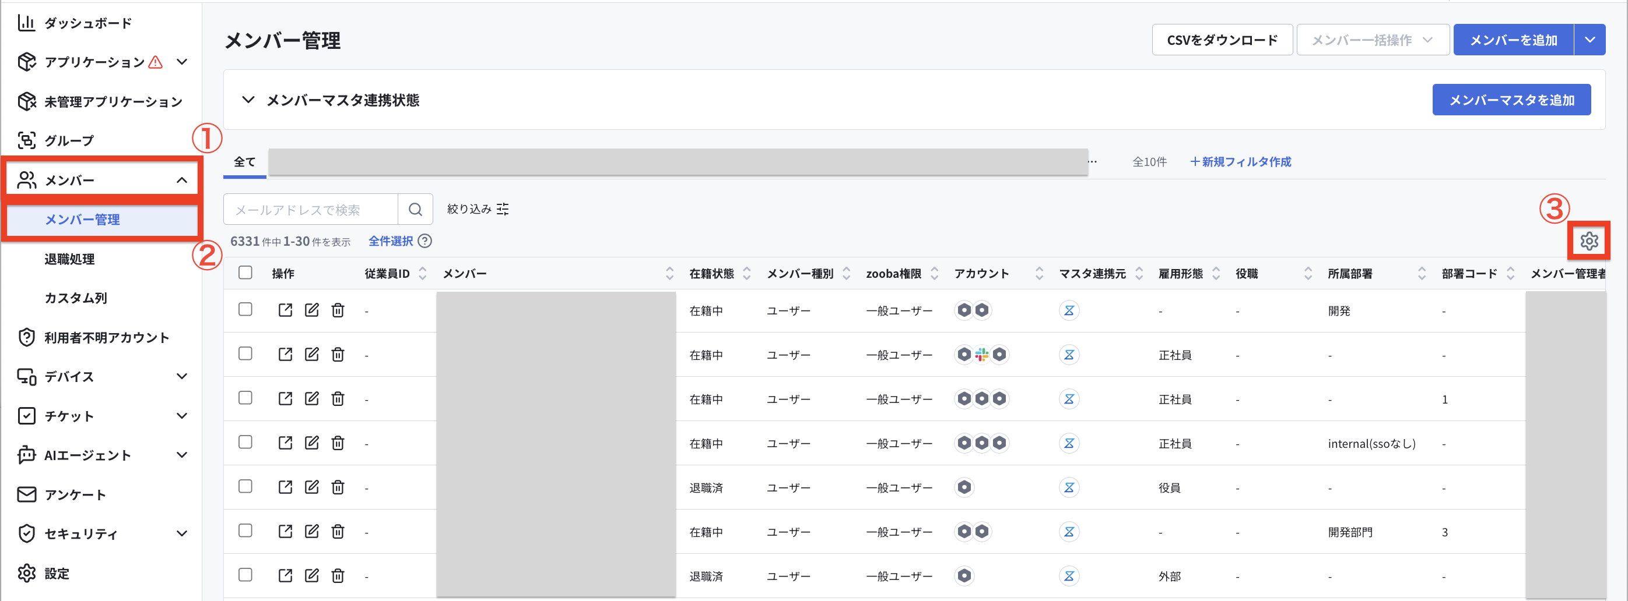Expand the AIエージェント sidebar section
1628x601 pixels.
182,455
